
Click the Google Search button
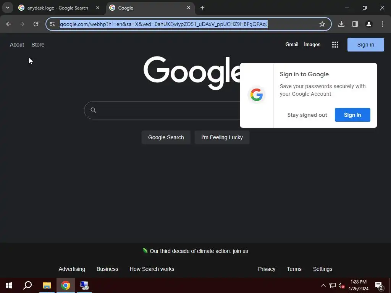(x=166, y=137)
